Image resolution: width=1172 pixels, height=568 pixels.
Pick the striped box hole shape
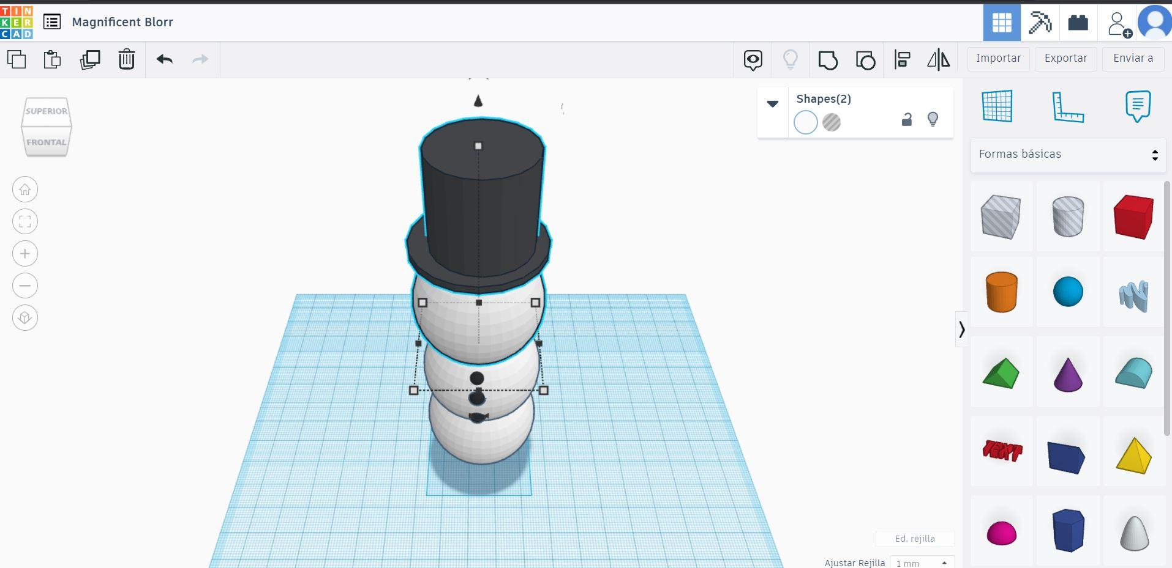click(1001, 216)
